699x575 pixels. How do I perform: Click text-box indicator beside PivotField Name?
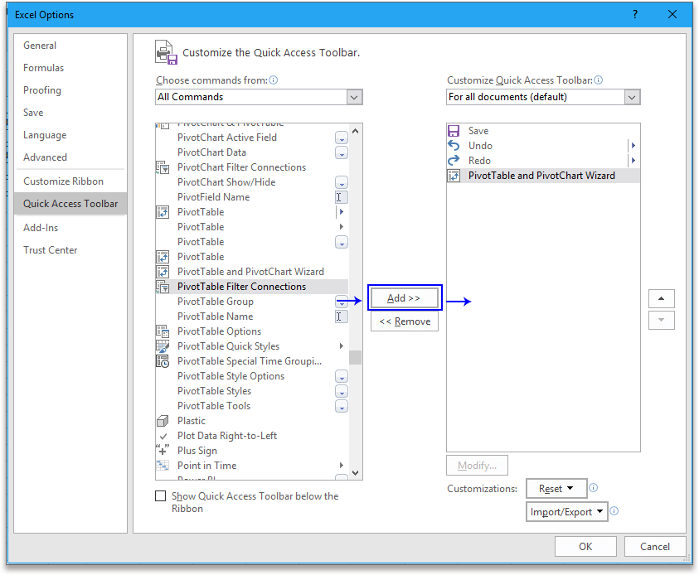(x=341, y=197)
